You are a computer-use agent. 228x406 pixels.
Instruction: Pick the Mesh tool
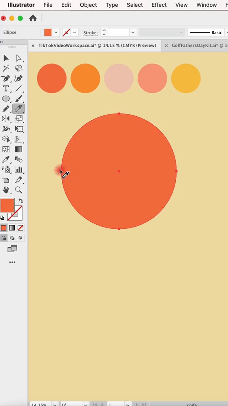tap(6, 149)
